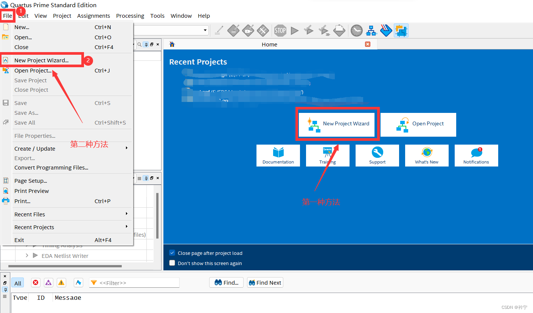Click the checkmark-play-plug toolbar icon
The width and height of the screenshot is (533, 313).
(324, 31)
